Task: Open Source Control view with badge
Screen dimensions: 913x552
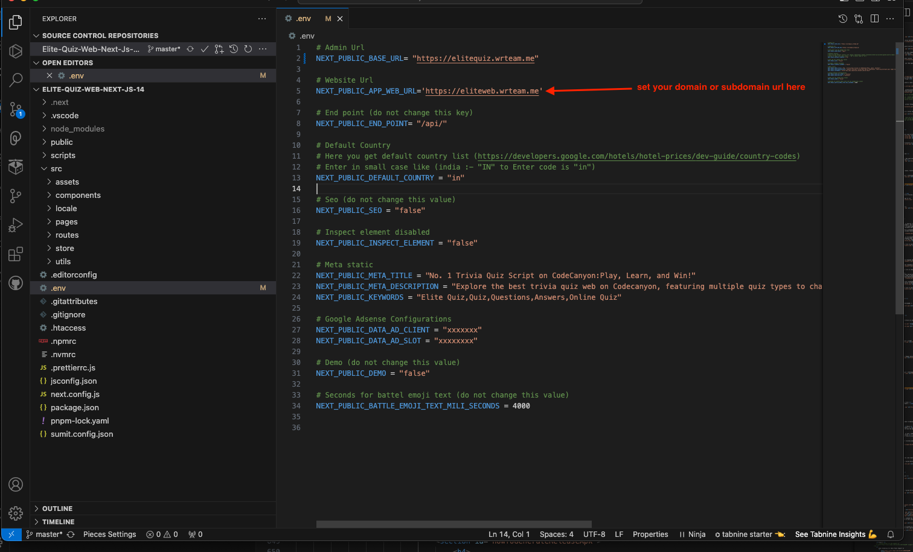Action: 16,109
